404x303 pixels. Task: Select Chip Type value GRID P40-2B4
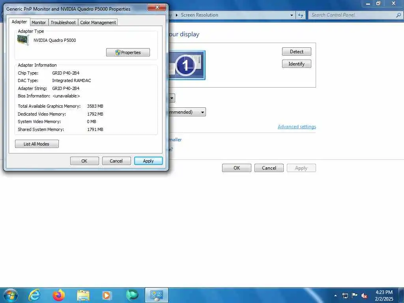(66, 73)
